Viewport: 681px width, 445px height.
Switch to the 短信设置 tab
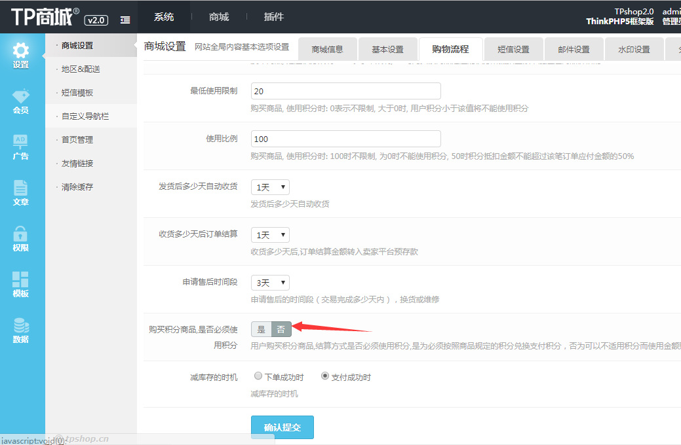coord(513,50)
